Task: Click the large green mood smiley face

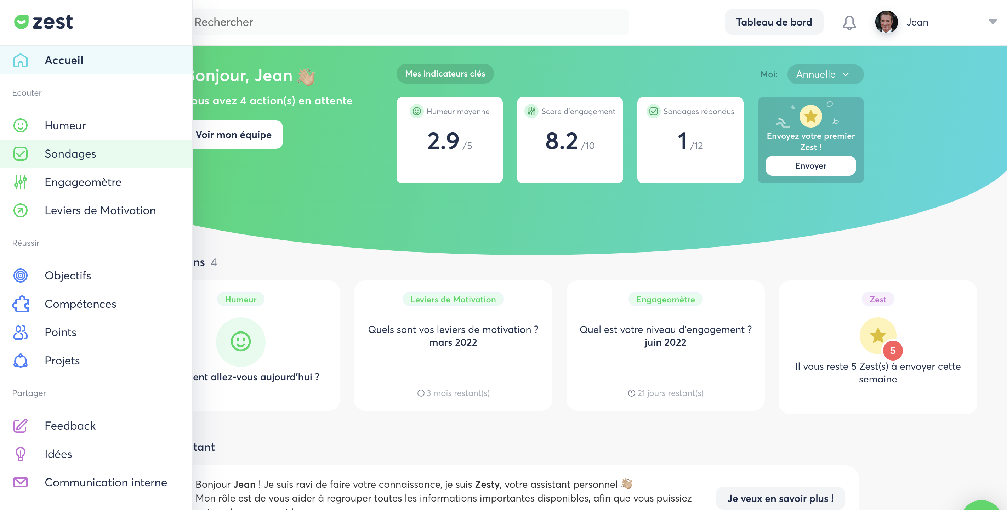Action: (240, 341)
